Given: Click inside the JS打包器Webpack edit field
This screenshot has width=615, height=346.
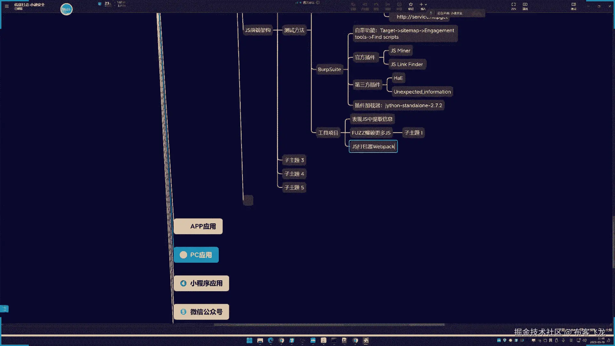Looking at the screenshot, I should [373, 146].
